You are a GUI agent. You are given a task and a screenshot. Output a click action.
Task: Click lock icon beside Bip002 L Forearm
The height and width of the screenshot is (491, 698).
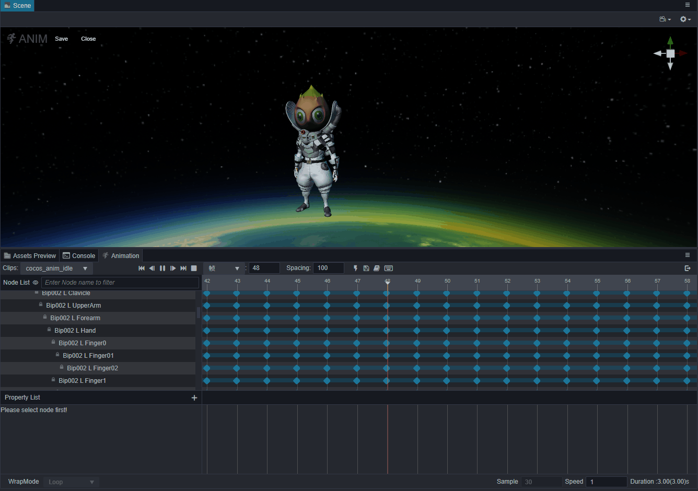click(x=45, y=317)
